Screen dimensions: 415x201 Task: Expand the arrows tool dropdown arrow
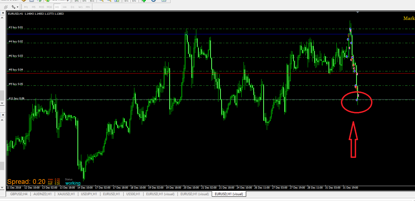pyautogui.click(x=18, y=7)
